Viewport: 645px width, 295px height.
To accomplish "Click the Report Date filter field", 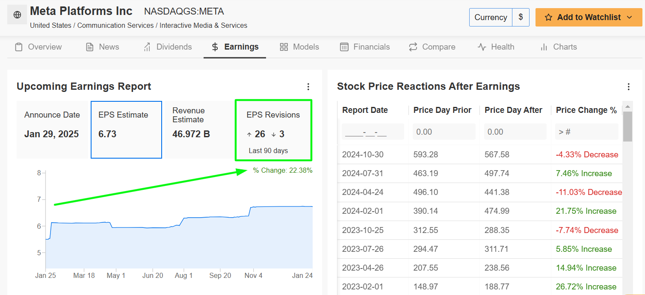I will [373, 132].
